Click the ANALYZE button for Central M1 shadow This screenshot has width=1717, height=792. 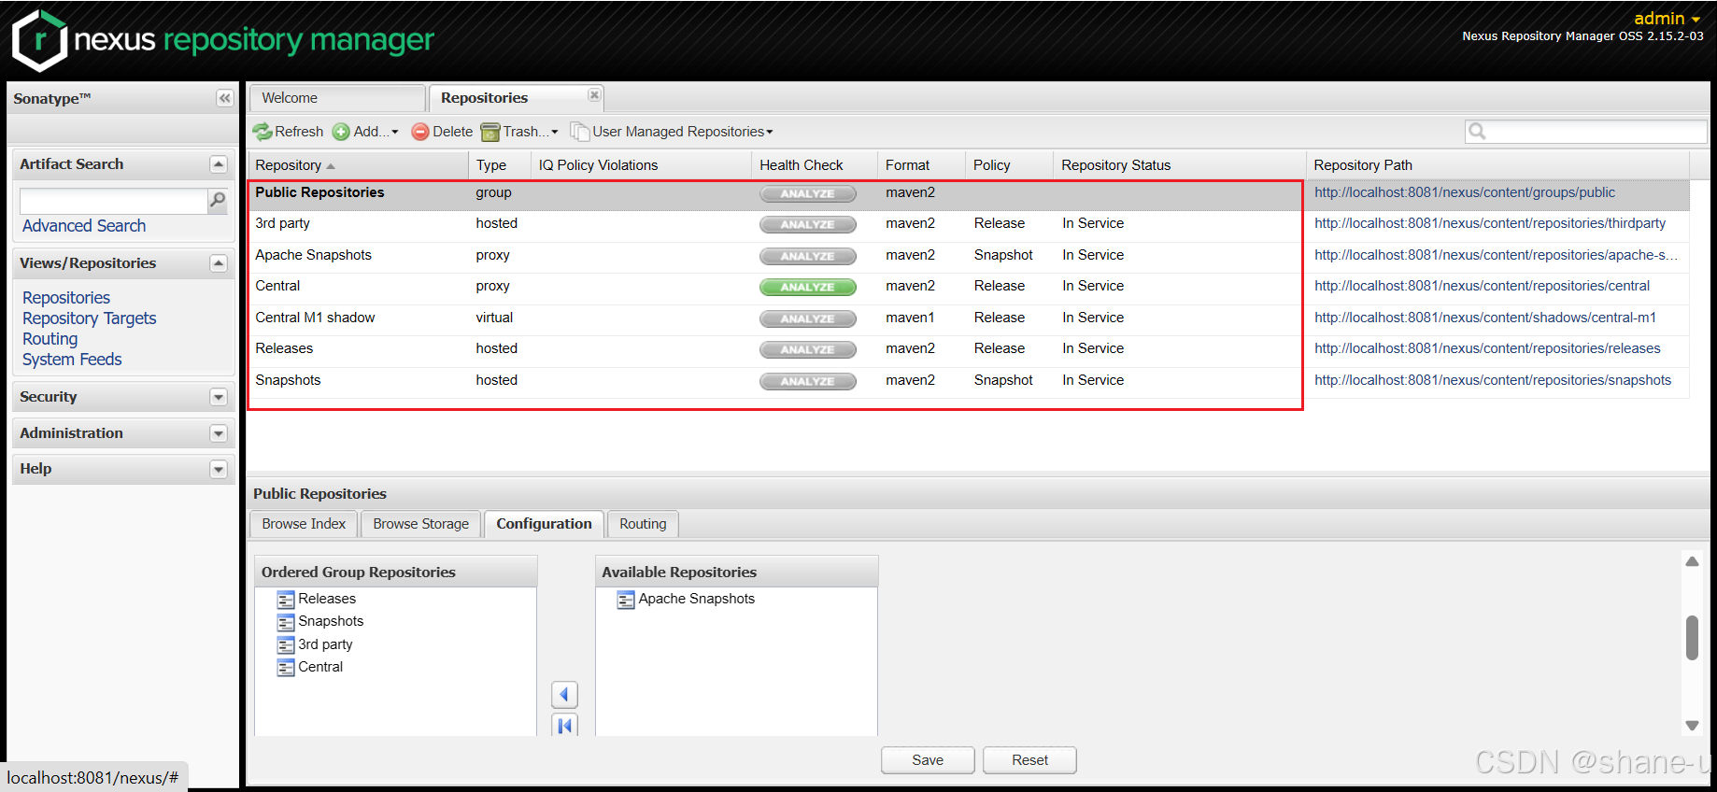807,318
